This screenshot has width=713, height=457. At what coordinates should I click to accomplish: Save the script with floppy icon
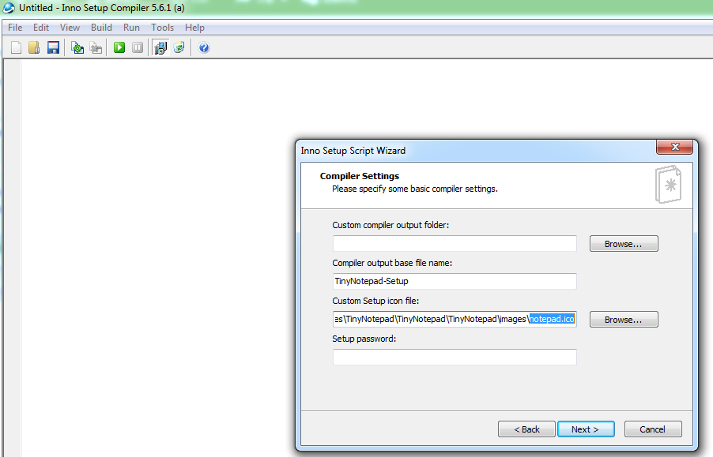point(53,47)
